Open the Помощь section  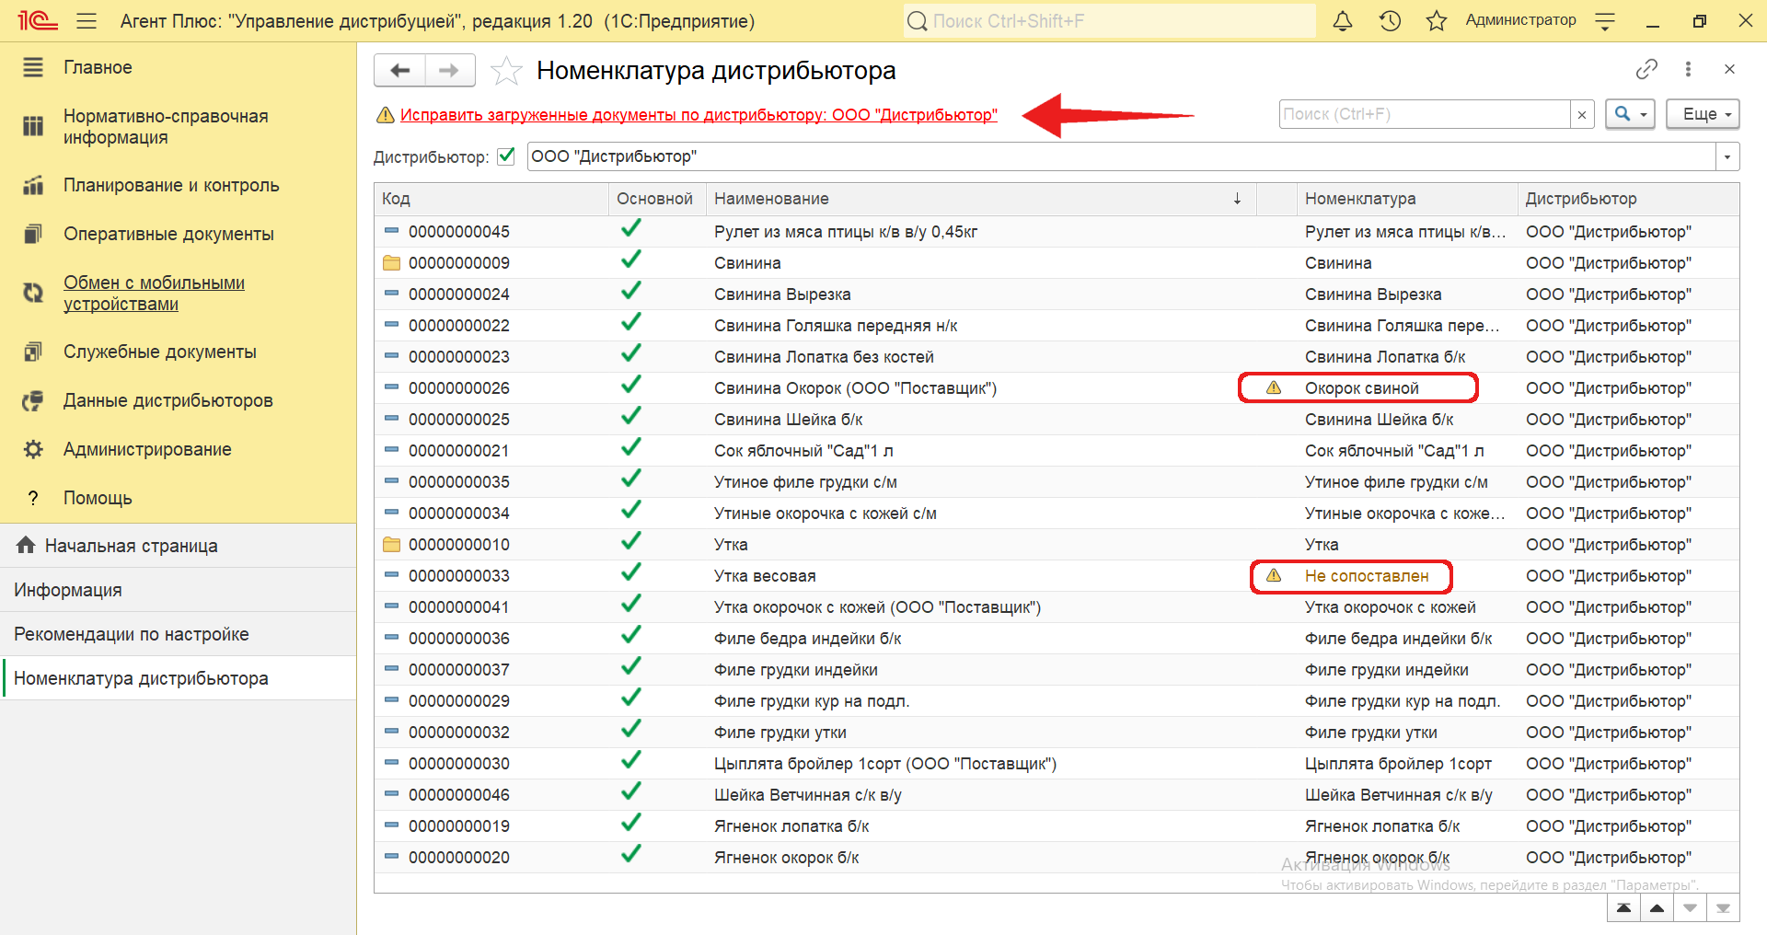coord(98,498)
